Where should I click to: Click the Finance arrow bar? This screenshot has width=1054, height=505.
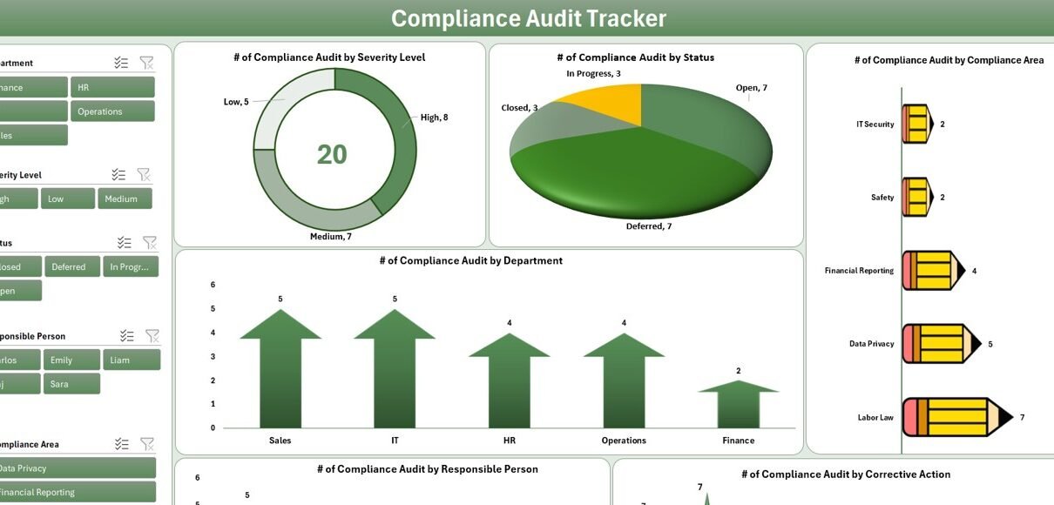pos(739,404)
